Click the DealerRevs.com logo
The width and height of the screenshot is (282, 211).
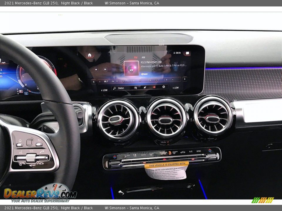40,193
